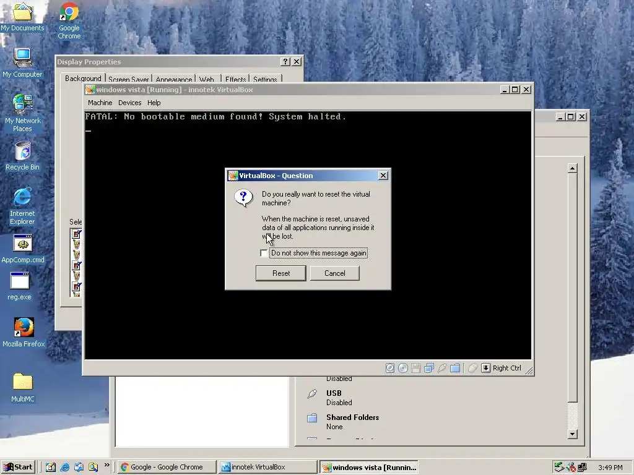Click the CD/DVD drive status icon
Viewport: 634px width, 475px height.
click(402, 368)
